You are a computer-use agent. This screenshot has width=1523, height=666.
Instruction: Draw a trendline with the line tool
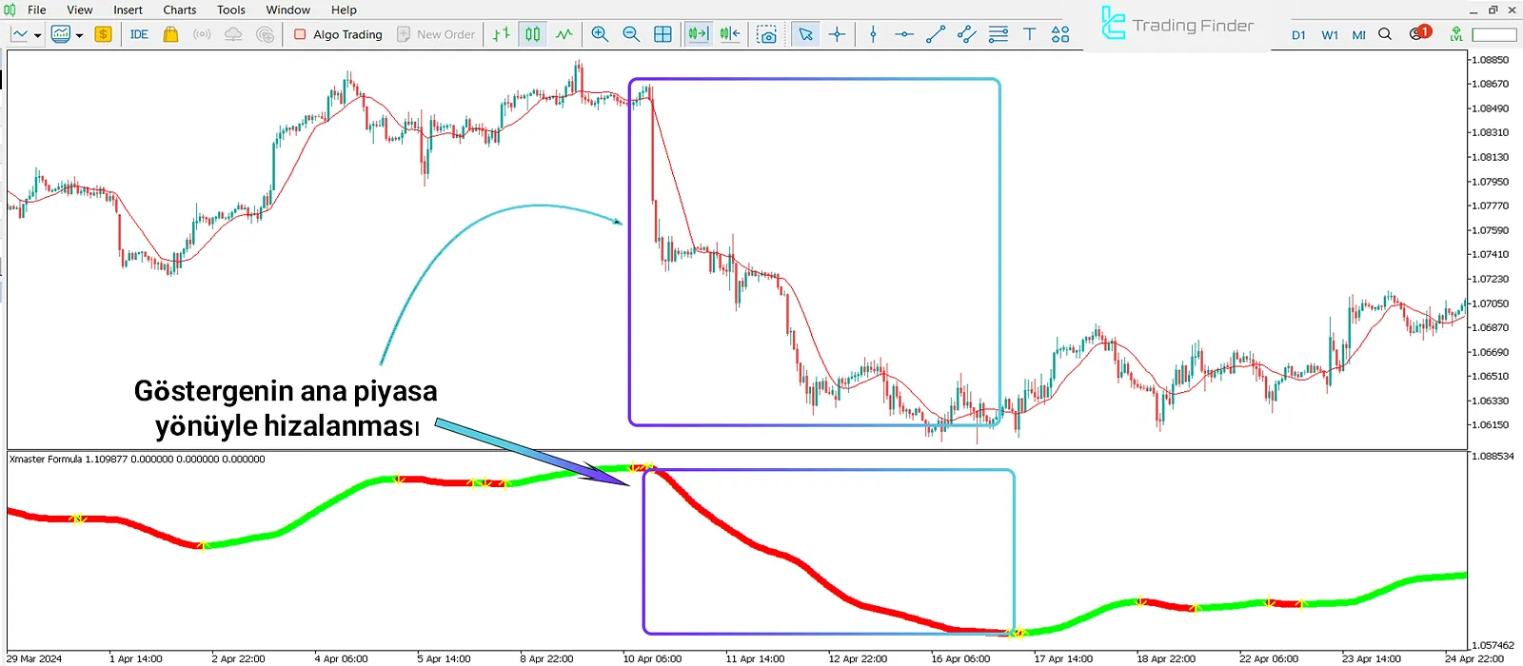tap(936, 34)
